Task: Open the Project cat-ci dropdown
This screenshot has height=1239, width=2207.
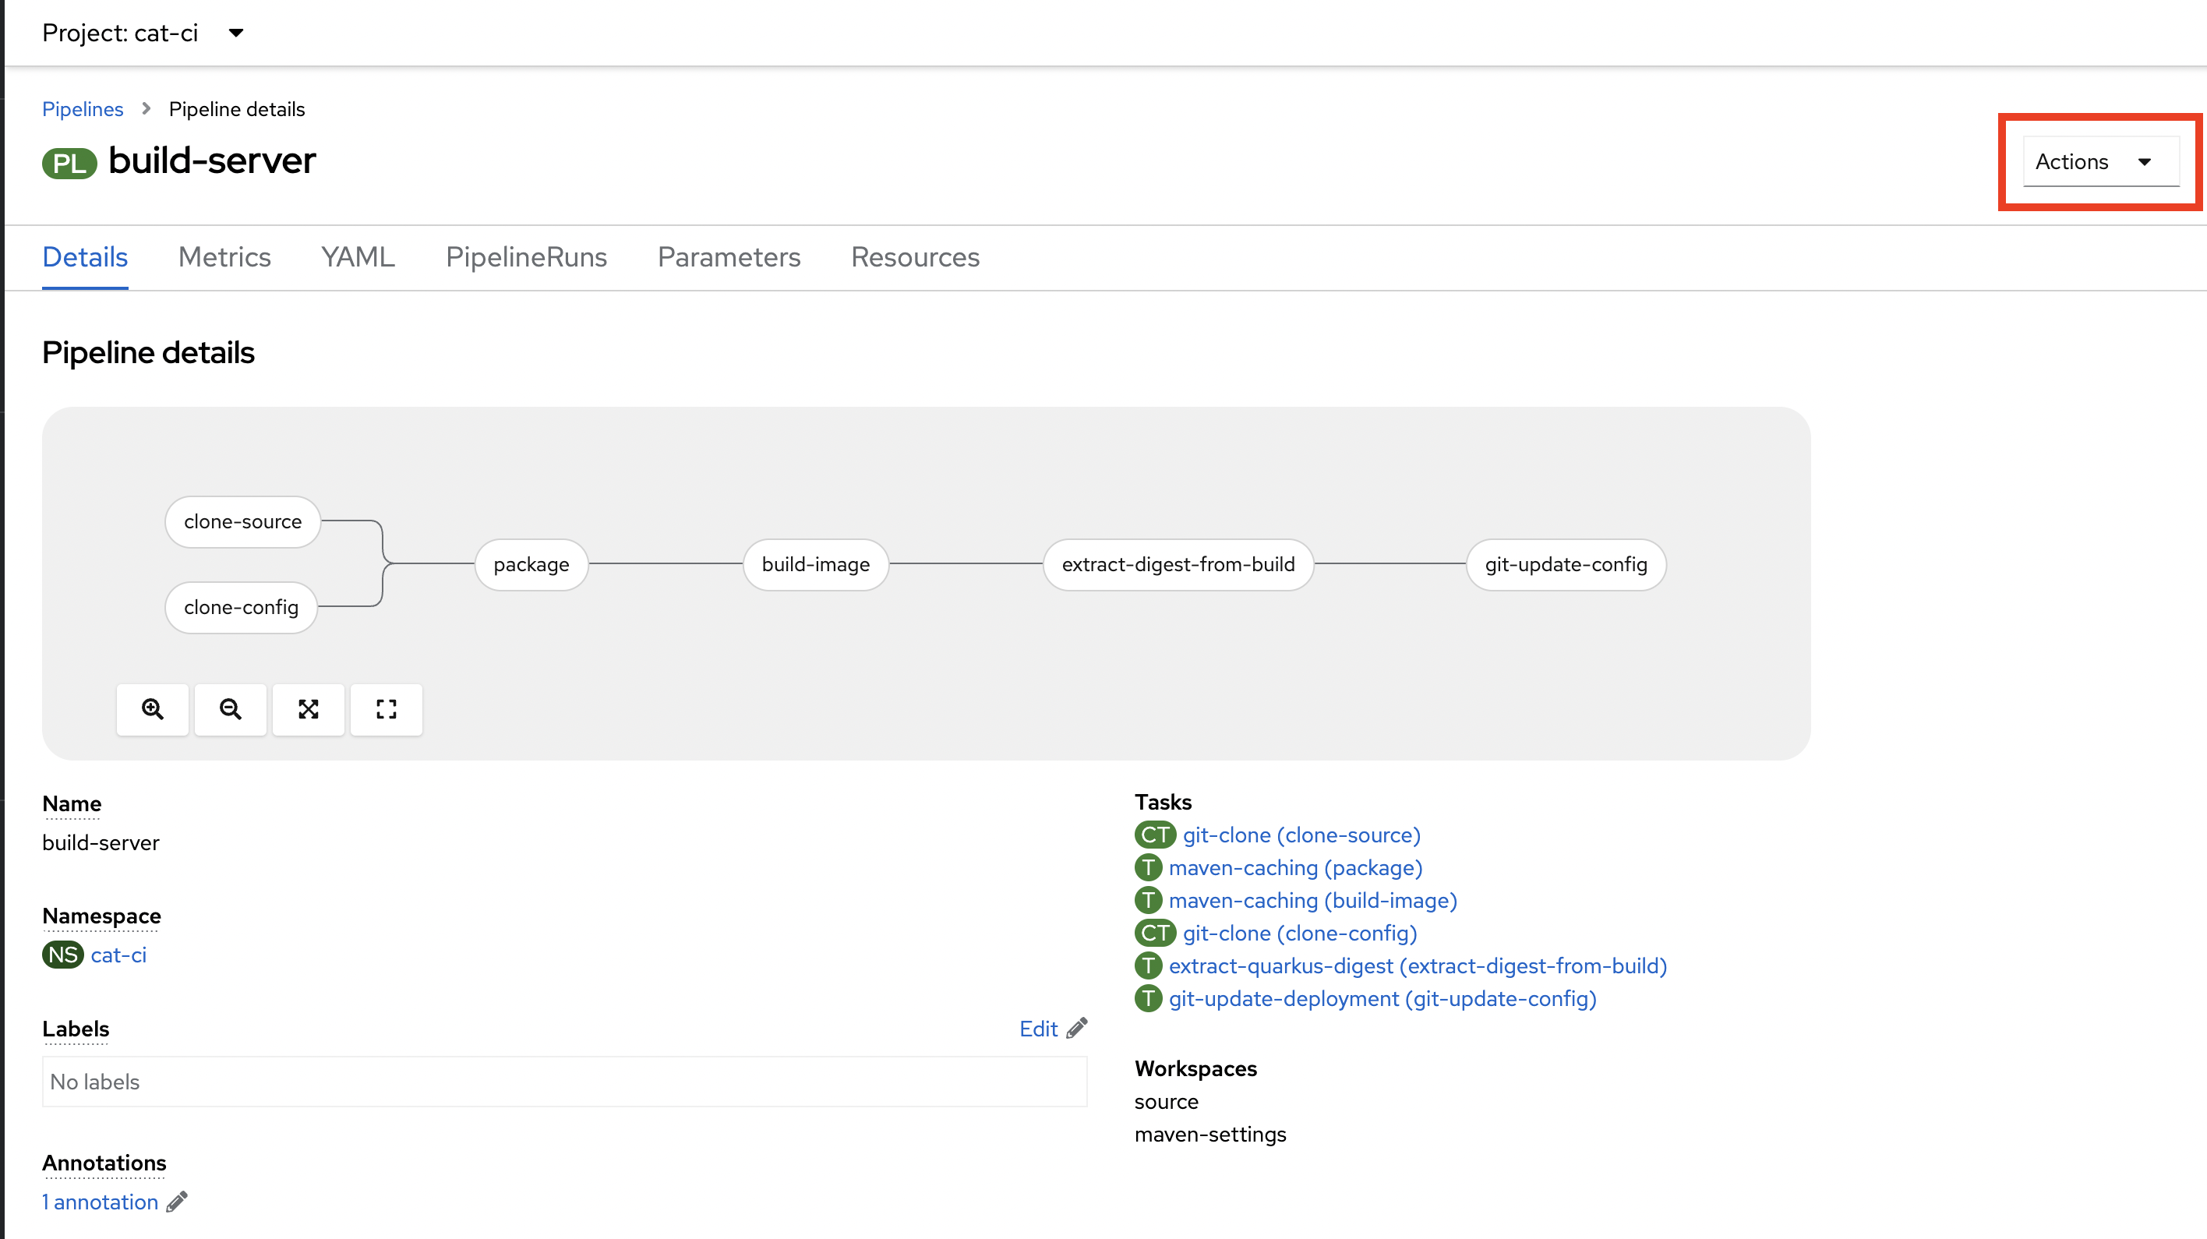Action: [143, 33]
